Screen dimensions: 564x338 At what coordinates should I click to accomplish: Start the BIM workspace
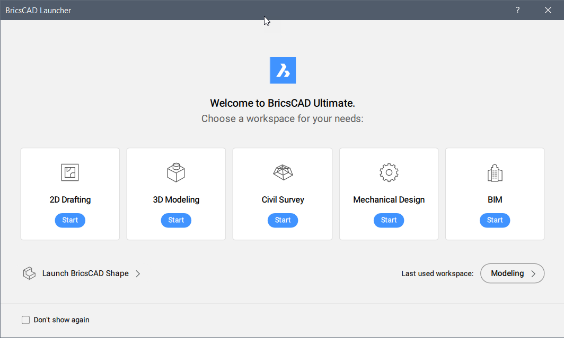pos(495,220)
